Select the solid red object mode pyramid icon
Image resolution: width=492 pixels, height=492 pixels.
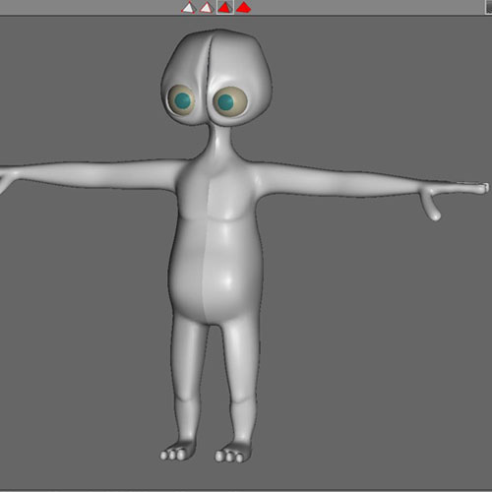[243, 7]
